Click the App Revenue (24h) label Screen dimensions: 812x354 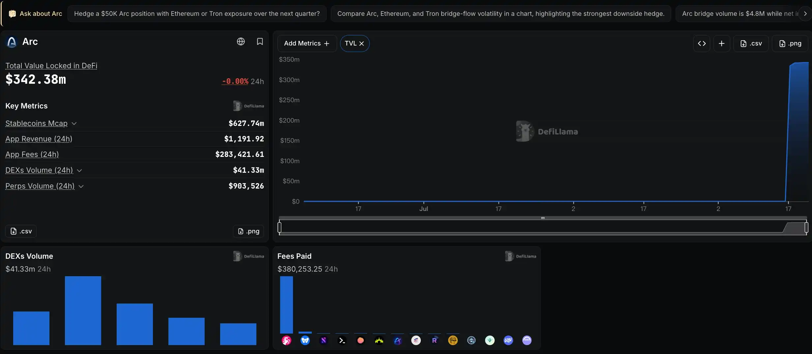39,139
